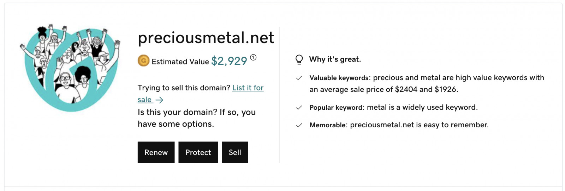Click the bold "Popular keyword" label
The height and width of the screenshot is (191, 565).
pos(336,108)
